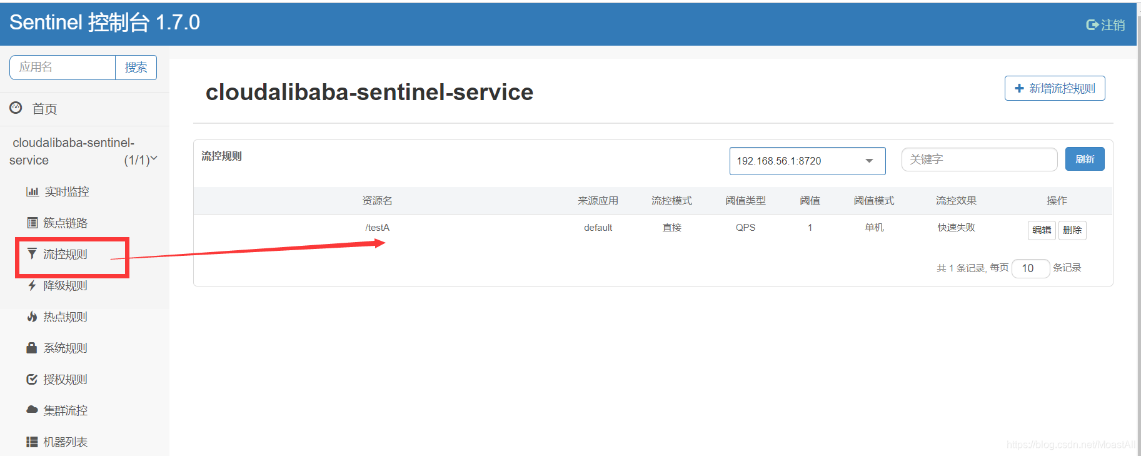Click the logout arrow icon beside 注销

point(1092,25)
